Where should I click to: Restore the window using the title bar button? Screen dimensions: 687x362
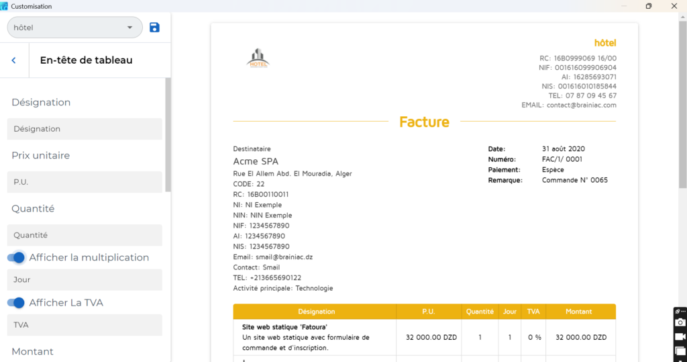click(x=648, y=6)
